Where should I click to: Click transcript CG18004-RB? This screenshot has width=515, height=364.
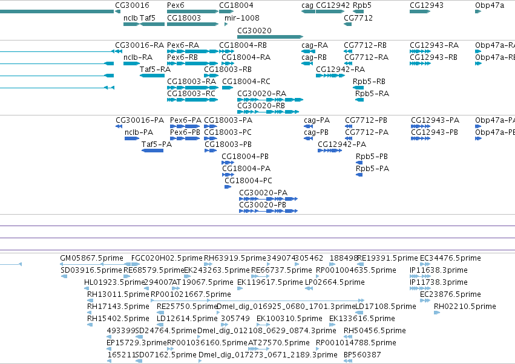[x=243, y=45]
